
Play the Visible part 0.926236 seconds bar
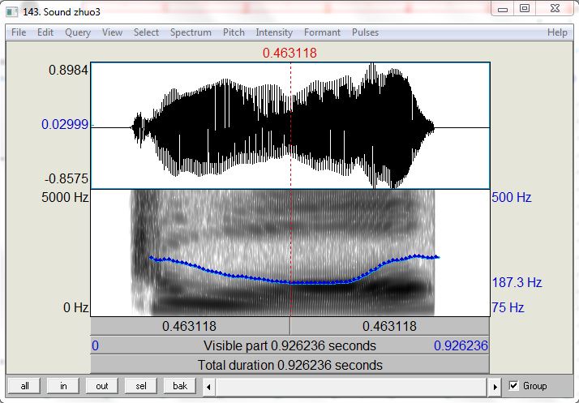pyautogui.click(x=289, y=345)
